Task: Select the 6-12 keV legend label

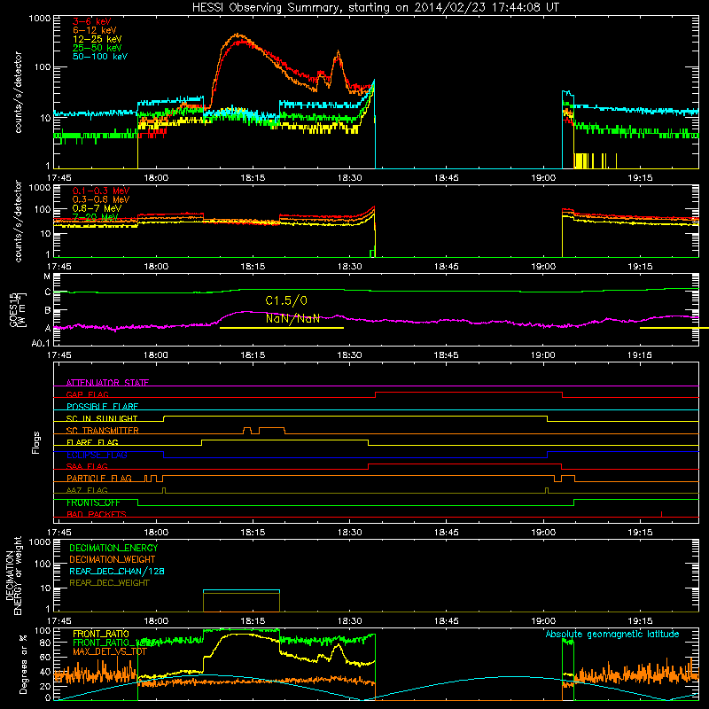Action: (x=95, y=30)
